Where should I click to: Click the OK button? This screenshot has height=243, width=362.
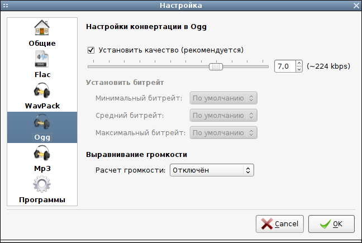[331, 224]
